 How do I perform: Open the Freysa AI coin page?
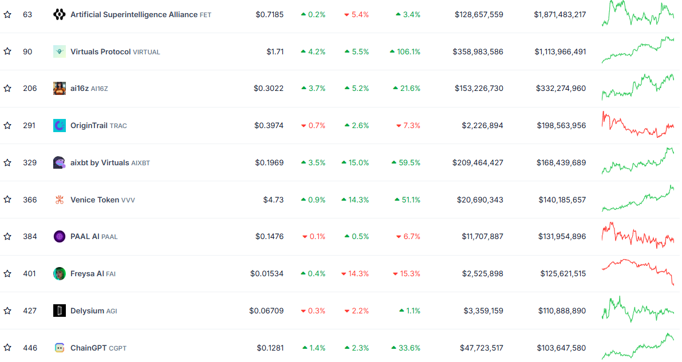coord(93,274)
